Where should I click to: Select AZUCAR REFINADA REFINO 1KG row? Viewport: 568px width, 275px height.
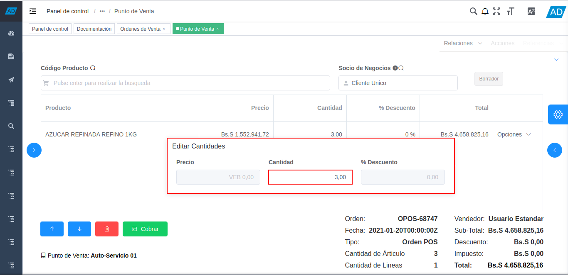point(91,134)
